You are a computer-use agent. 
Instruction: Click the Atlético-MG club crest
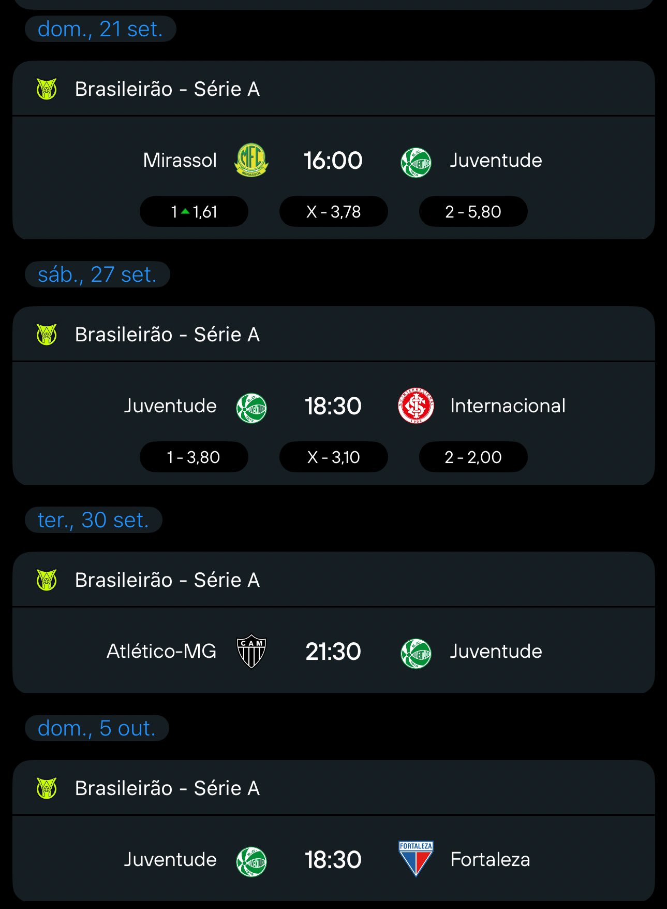pos(251,652)
